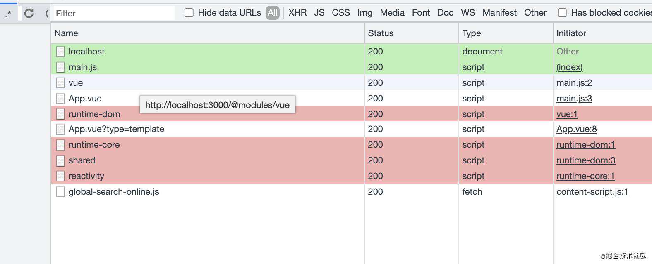Enable Hide data URLs checkbox
Viewport: 652px width, 264px height.
(x=189, y=13)
